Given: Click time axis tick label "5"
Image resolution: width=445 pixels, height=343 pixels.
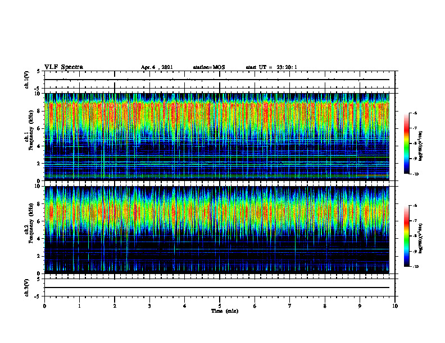Looking at the screenshot, I should 220,306.
